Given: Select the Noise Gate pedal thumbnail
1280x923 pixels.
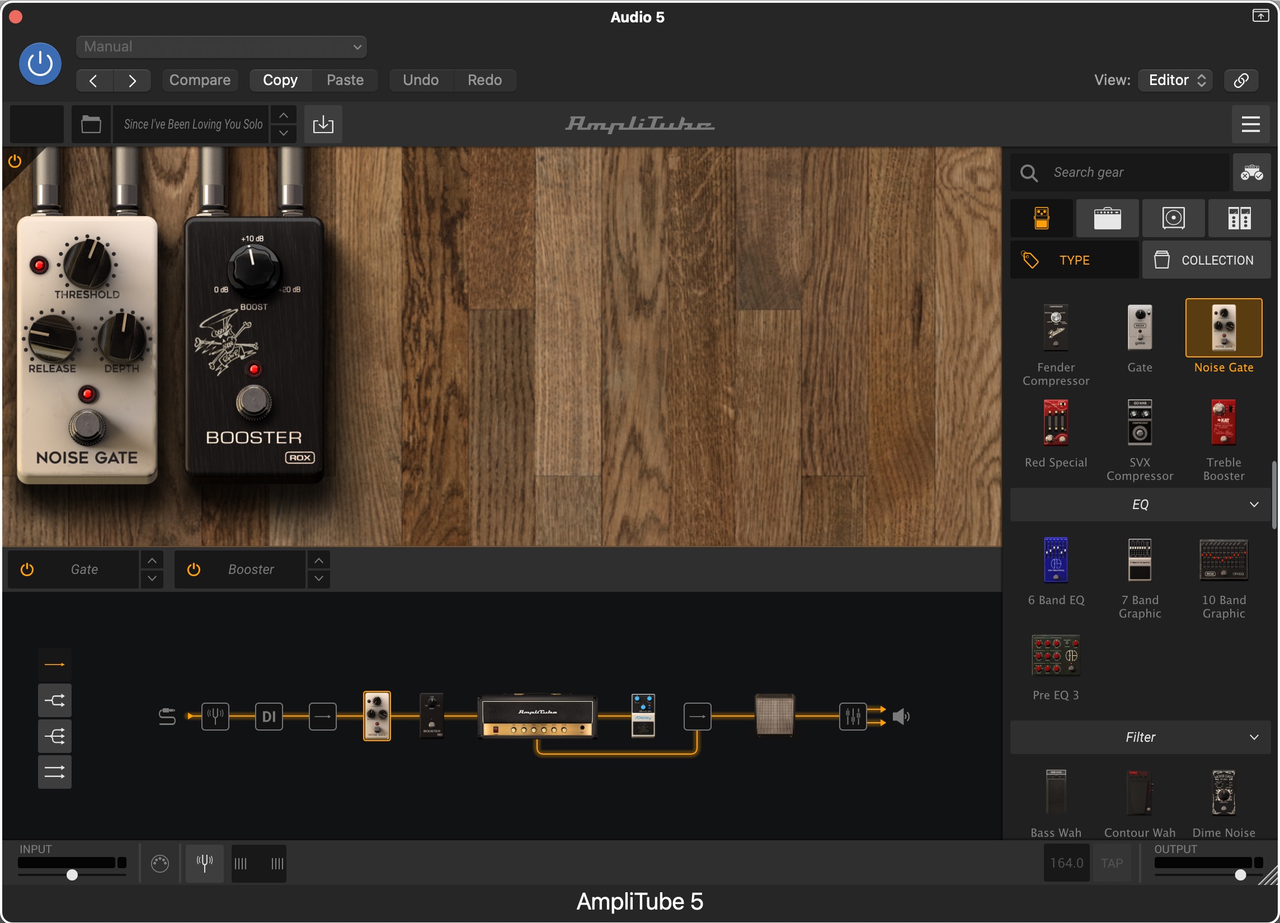Looking at the screenshot, I should (x=1223, y=328).
